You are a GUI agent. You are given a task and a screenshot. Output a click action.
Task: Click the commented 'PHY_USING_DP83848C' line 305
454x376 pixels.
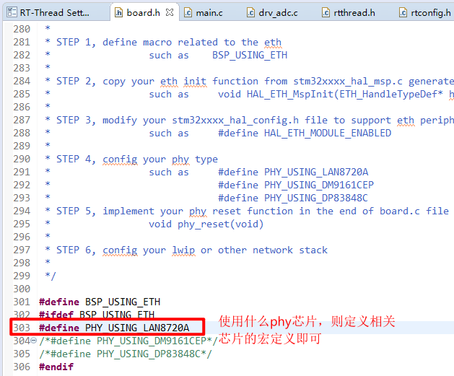[126, 354]
